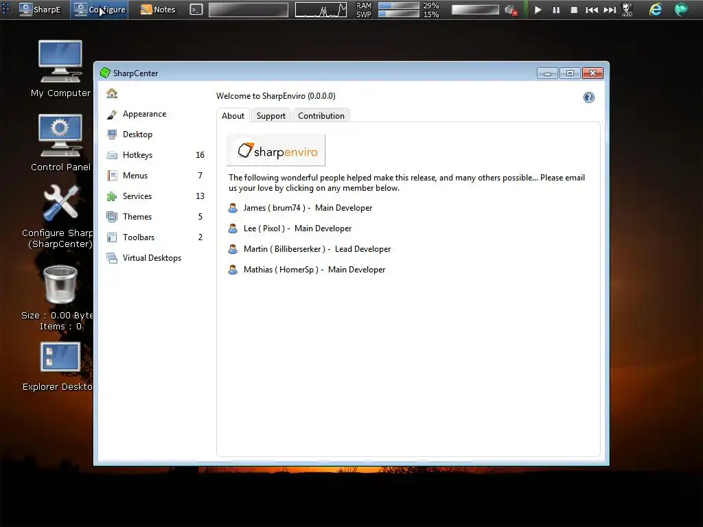Click the command input field in top bar
This screenshot has height=527, width=703.
pyautogui.click(x=249, y=10)
